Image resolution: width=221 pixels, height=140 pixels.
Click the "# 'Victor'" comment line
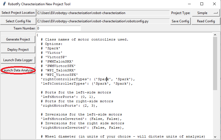click(x=52, y=53)
